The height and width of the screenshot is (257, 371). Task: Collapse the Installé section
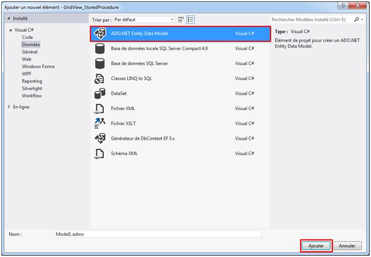coord(9,18)
